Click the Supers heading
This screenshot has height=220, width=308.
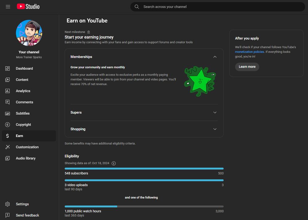pos(76,112)
